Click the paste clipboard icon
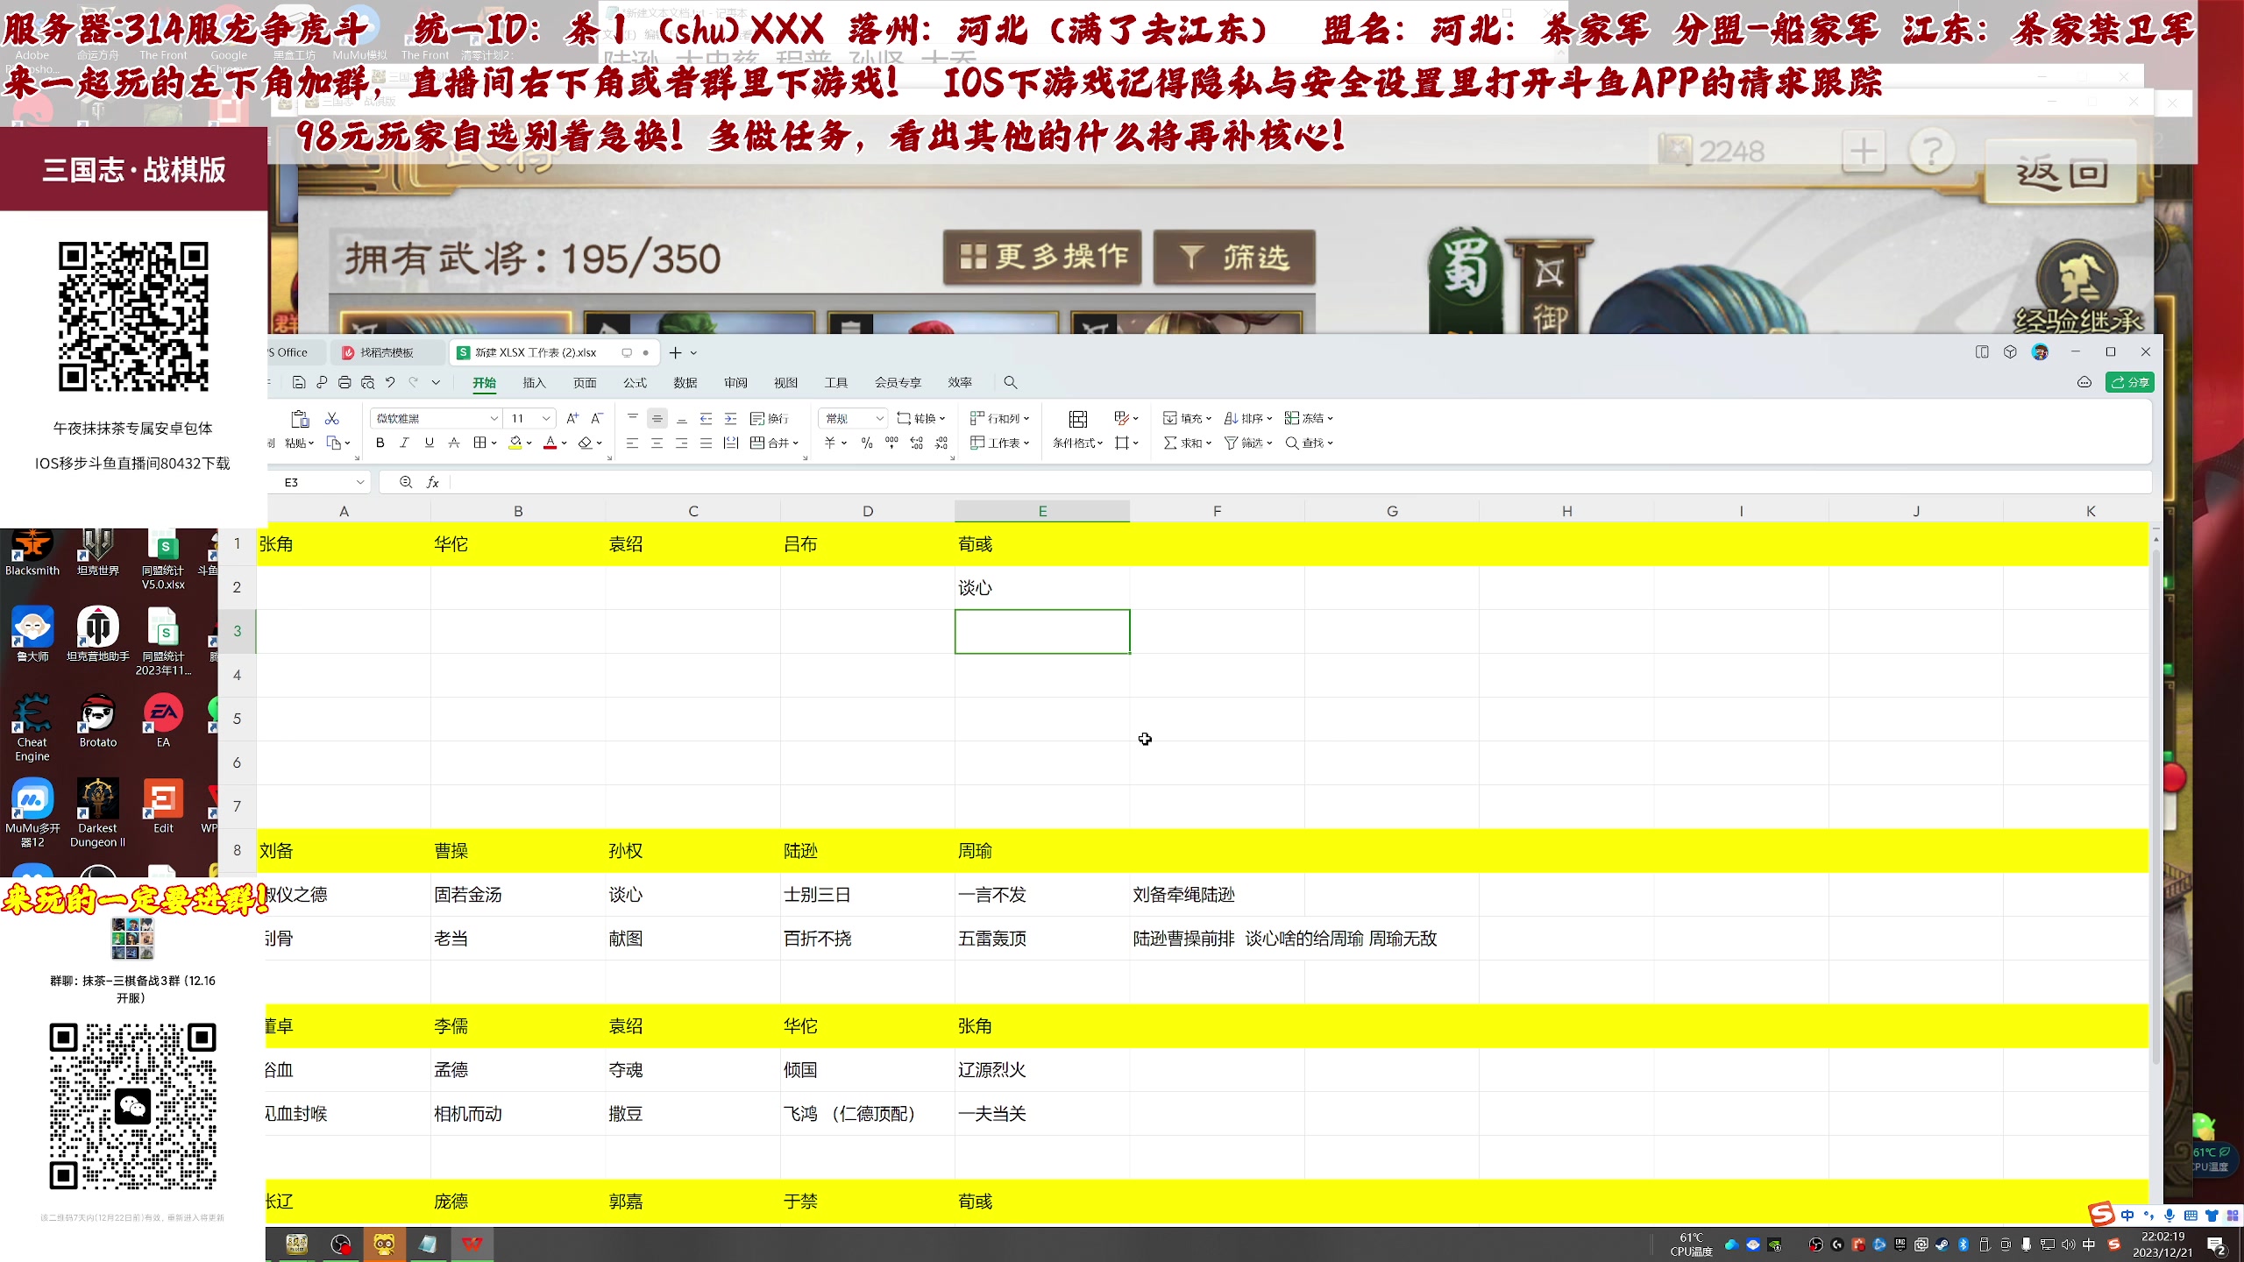Viewport: 2244px width, 1262px height. [x=300, y=419]
